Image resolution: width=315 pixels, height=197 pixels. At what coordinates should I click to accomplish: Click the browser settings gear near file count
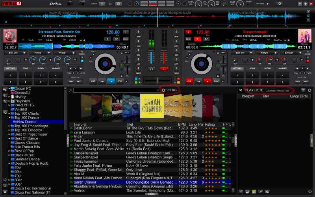point(163,90)
